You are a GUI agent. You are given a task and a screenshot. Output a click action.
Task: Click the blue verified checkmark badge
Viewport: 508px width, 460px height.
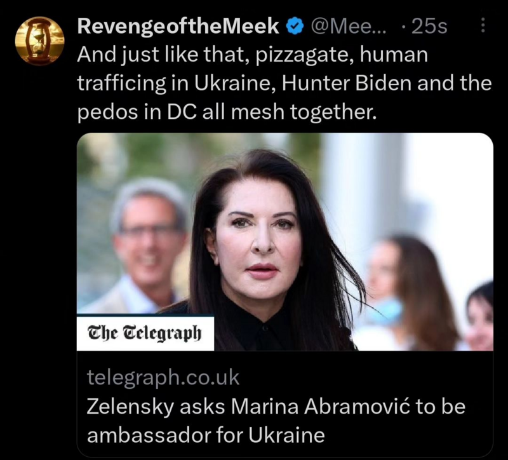click(293, 26)
